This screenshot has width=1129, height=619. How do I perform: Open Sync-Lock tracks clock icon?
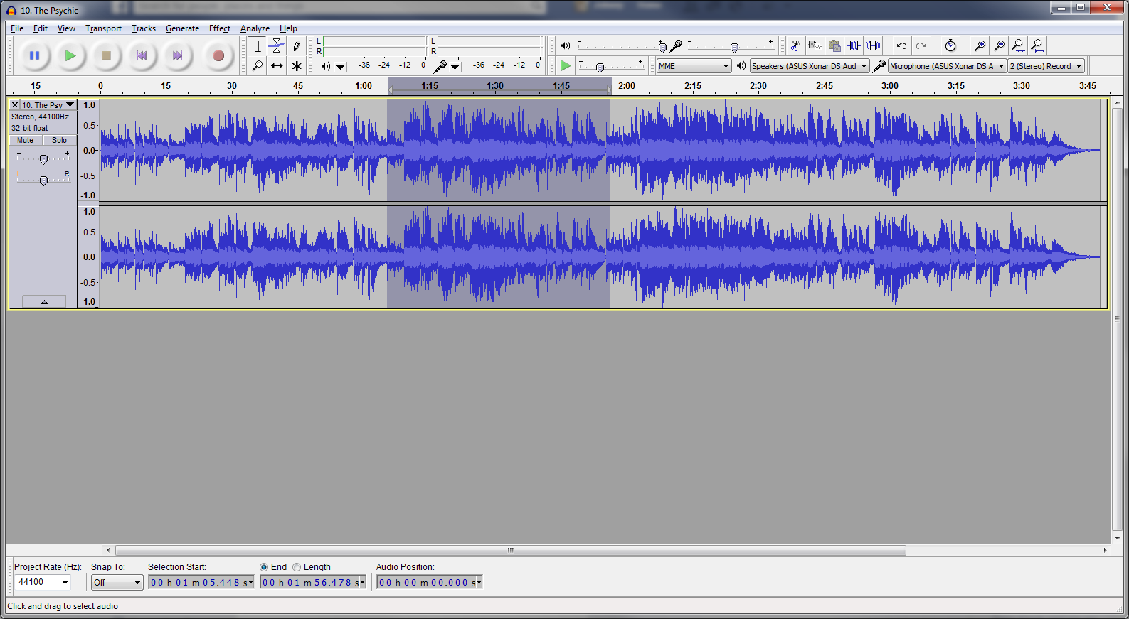tap(950, 45)
